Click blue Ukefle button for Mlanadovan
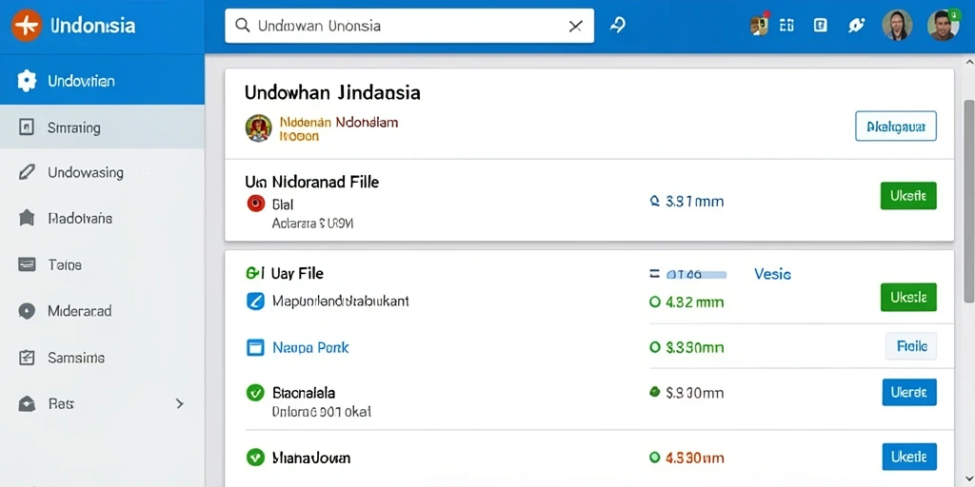975x487 pixels. [x=909, y=457]
